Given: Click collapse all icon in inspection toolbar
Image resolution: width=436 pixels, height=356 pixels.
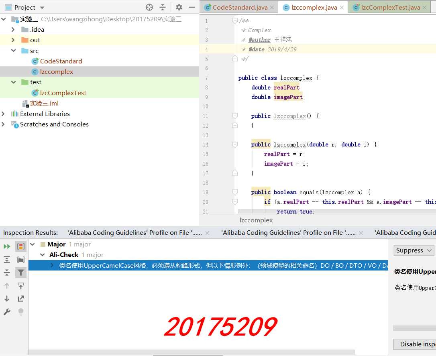Looking at the screenshot, I should pos(7,273).
